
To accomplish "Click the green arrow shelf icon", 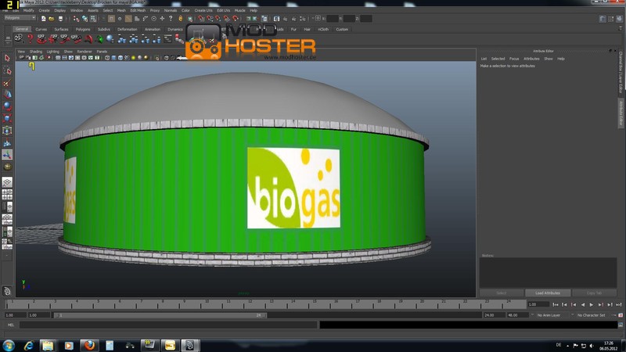I will tap(99, 38).
